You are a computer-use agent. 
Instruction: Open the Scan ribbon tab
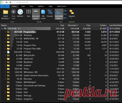point(23,6)
